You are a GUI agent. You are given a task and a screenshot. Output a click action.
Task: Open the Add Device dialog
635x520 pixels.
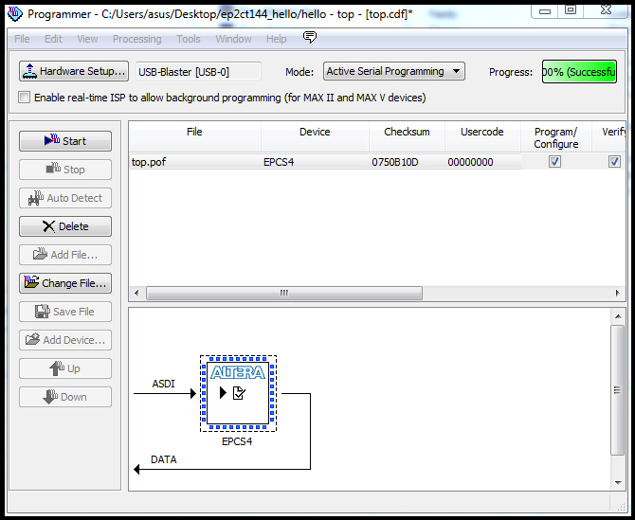[65, 340]
